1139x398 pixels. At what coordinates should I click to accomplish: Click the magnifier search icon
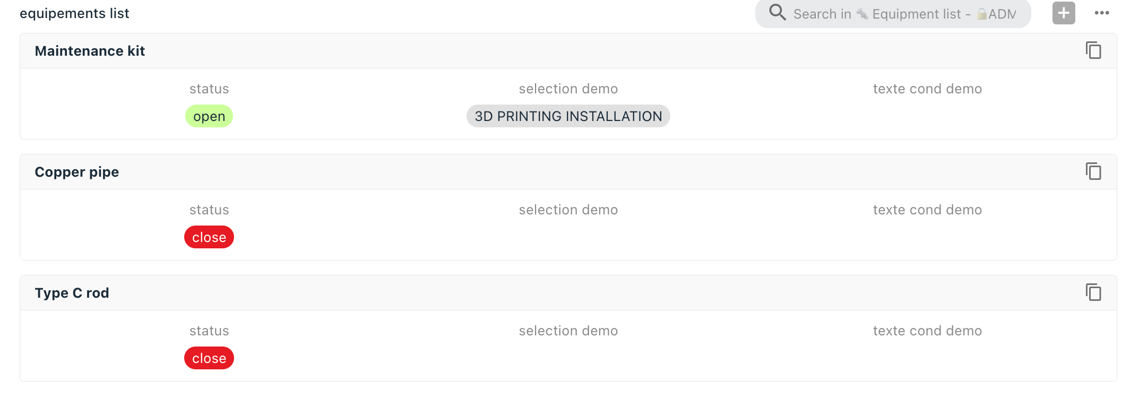click(778, 12)
